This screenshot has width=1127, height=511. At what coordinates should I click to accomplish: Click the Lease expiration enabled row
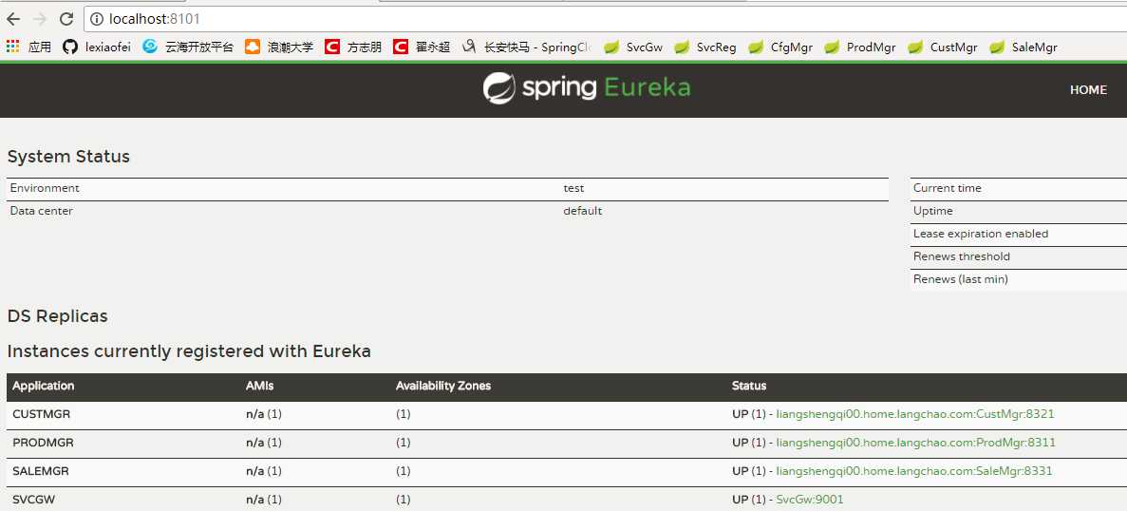1019,235
